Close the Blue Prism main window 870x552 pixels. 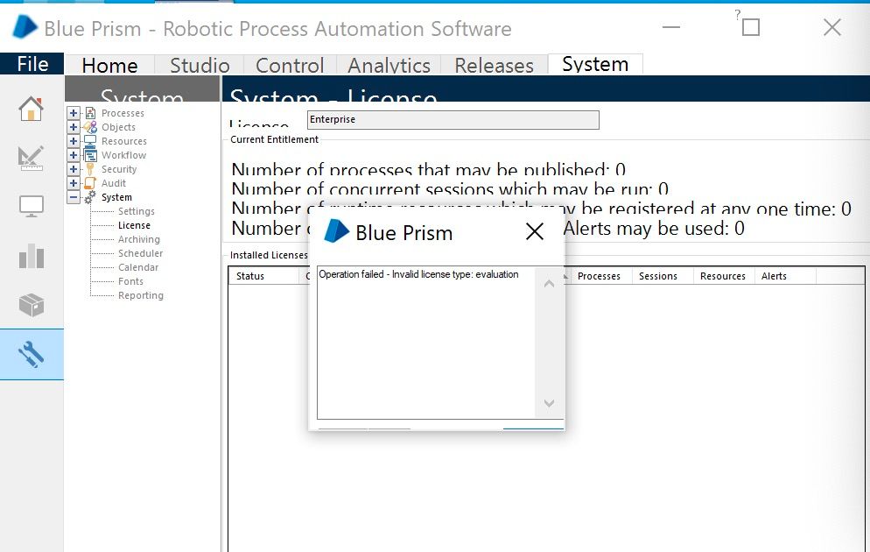pyautogui.click(x=831, y=26)
